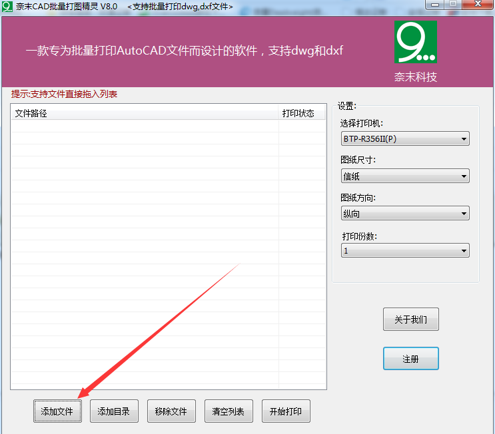495x434 pixels.
Task: Click the 移除文件 button
Action: coord(171,411)
